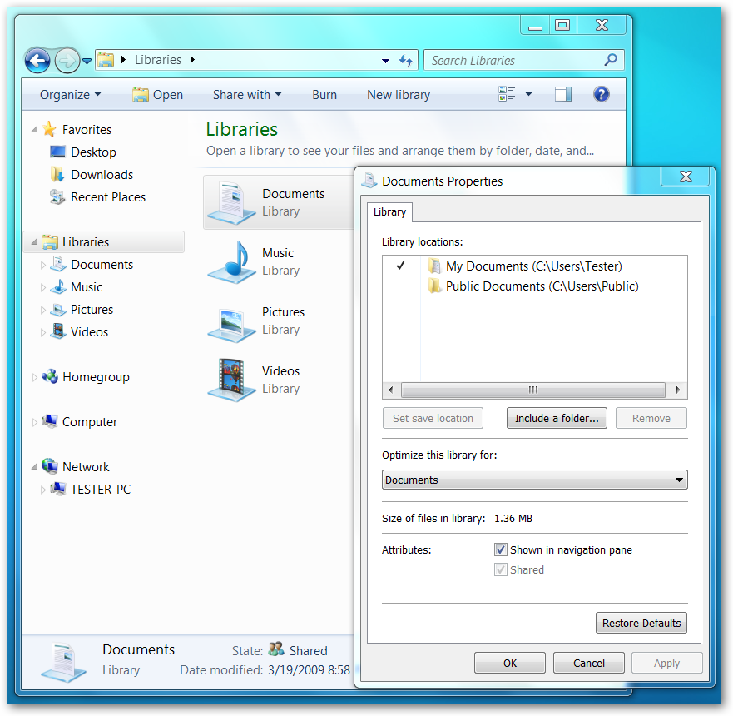Toggle Shown in navigation pane checkbox

[x=500, y=549]
